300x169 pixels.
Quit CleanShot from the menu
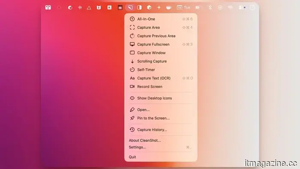[x=161, y=157]
